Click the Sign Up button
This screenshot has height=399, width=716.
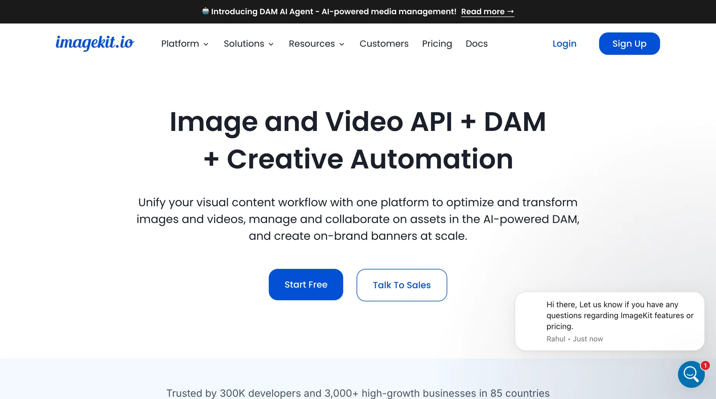point(629,44)
